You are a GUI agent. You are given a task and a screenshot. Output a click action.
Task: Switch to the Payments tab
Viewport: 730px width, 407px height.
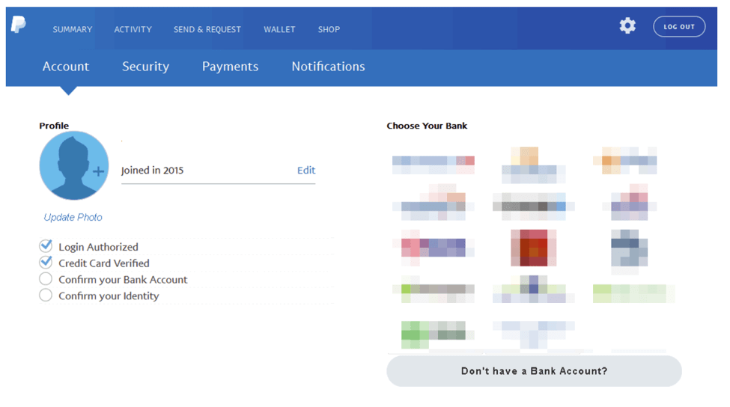coord(230,67)
